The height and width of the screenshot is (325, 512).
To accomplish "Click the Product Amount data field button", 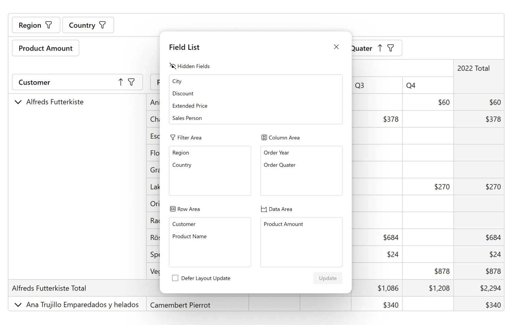I will (x=46, y=48).
